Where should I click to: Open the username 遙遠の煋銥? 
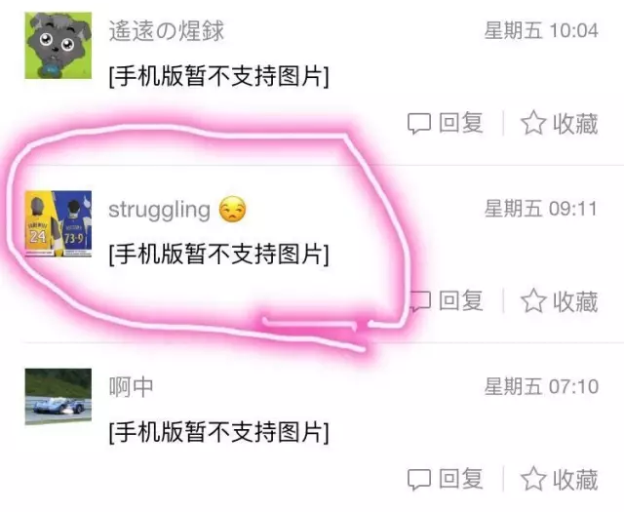coord(167,30)
